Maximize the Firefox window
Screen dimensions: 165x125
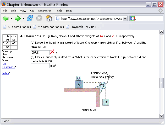click(155, 4)
